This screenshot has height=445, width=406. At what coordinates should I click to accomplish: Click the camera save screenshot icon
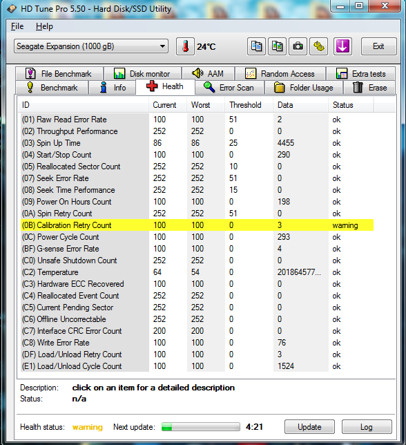298,46
